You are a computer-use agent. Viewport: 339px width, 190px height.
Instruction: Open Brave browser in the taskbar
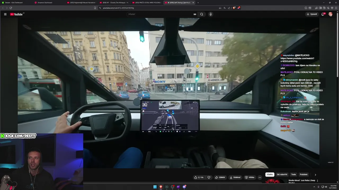(x=161, y=187)
